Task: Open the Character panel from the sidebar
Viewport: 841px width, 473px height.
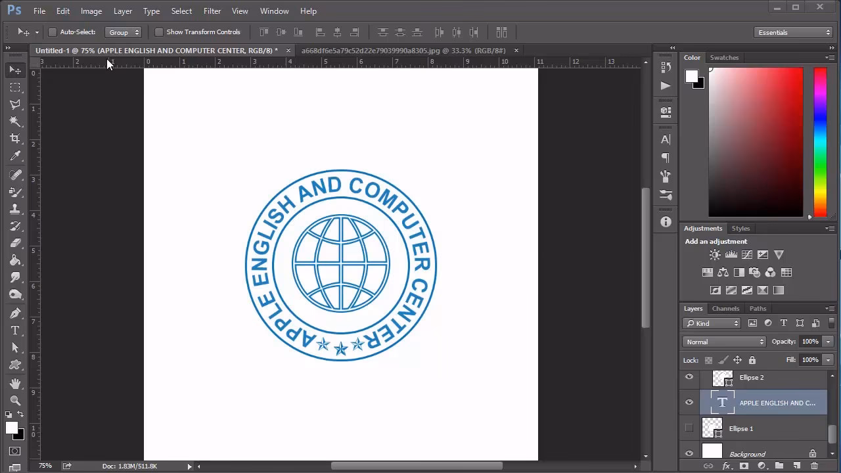Action: tap(665, 139)
